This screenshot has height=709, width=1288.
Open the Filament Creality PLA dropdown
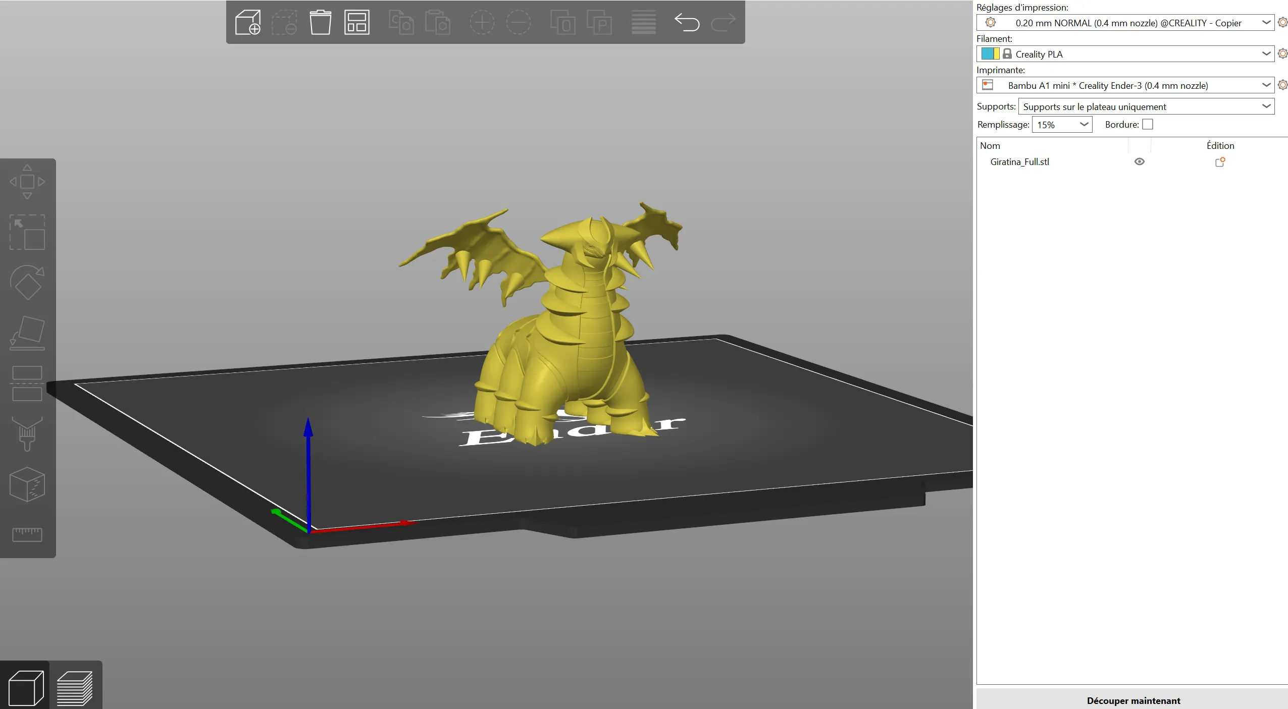click(1125, 54)
